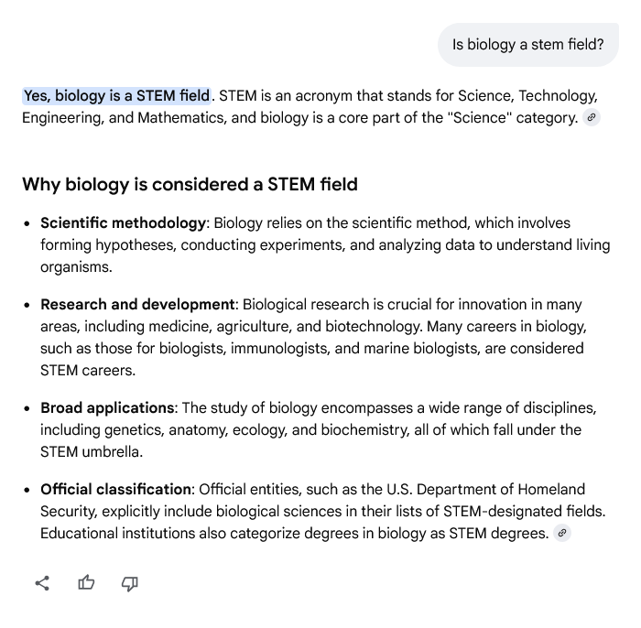Click the bold "Scientific methodology" label
Image resolution: width=641 pixels, height=628 pixels.
point(123,223)
